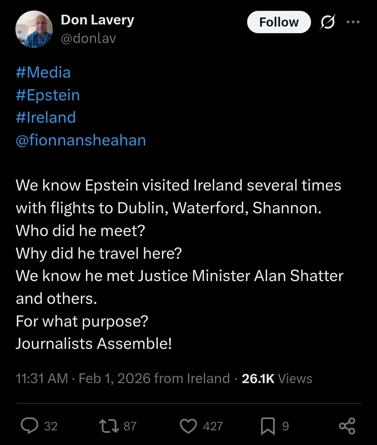Screen dimensions: 377x445
Task: Open Don Lavery's profile picture
Action: tap(34, 29)
